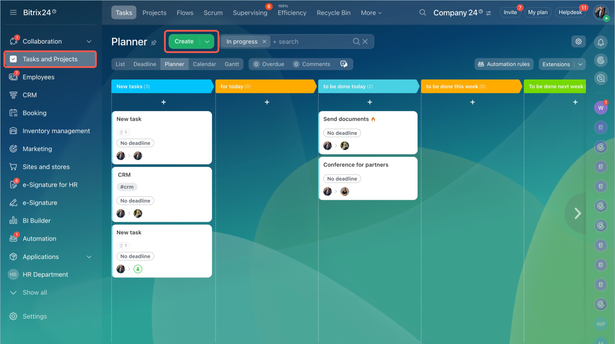The height and width of the screenshot is (344, 615).
Task: Switch to the Calendar view
Action: coord(205,64)
